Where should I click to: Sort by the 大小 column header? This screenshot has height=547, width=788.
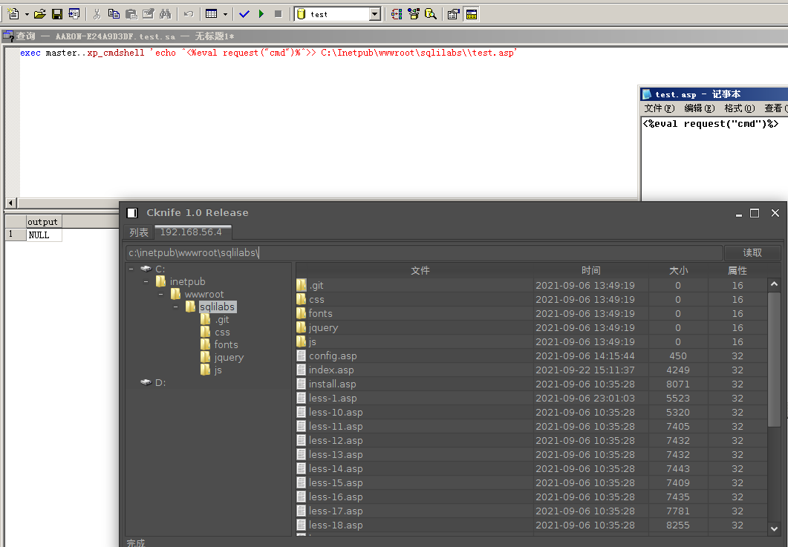pyautogui.click(x=678, y=270)
